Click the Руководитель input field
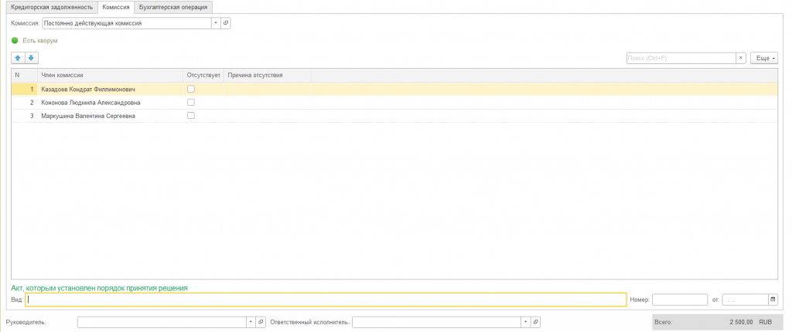Viewport: 792px width, 332px height. click(x=162, y=322)
